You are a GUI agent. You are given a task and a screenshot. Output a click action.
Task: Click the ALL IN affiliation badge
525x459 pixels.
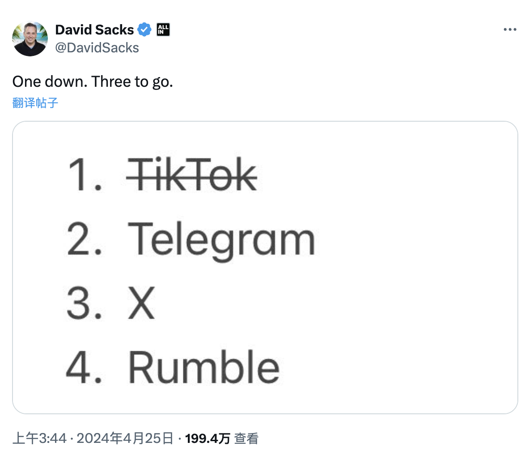pyautogui.click(x=163, y=30)
